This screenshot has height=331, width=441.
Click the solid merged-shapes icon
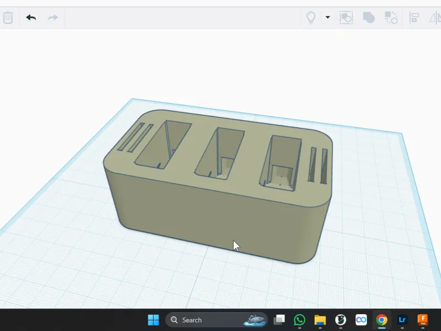click(369, 18)
